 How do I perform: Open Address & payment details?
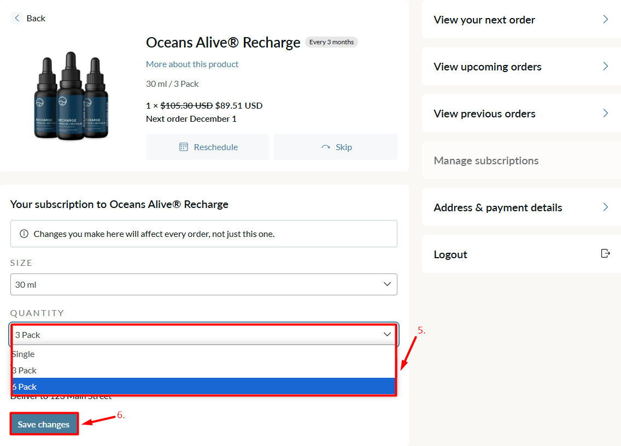[521, 207]
